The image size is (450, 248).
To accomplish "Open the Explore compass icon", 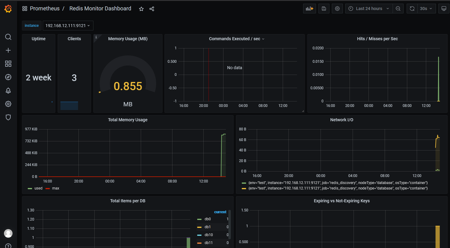I will [x=8, y=77].
